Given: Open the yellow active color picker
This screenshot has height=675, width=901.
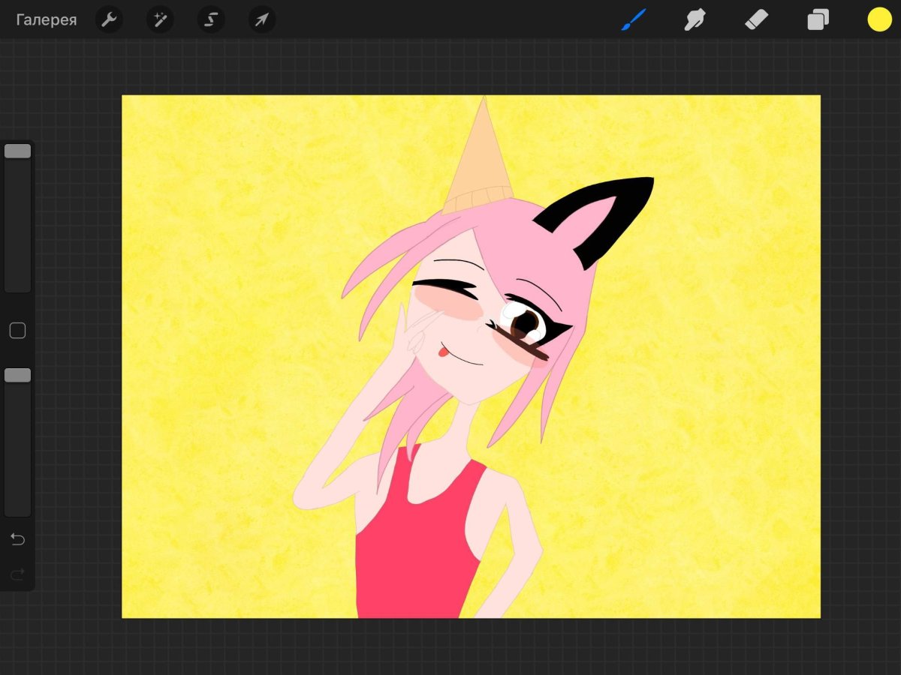Looking at the screenshot, I should click(x=879, y=20).
